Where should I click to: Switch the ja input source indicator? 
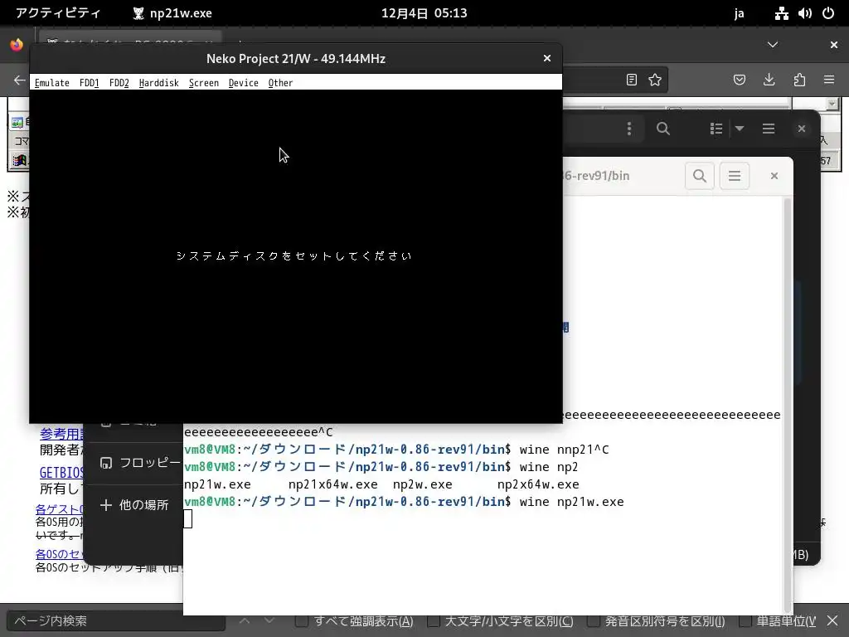tap(739, 13)
